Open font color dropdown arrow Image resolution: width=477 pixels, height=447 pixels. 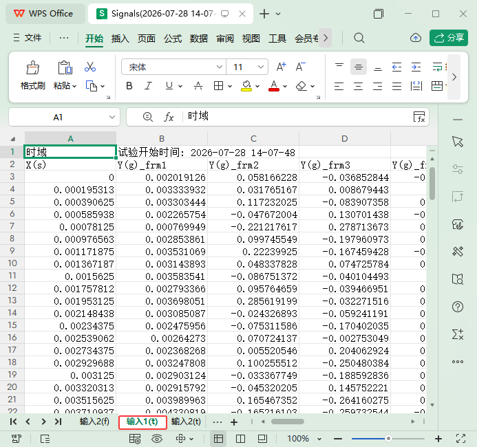(x=285, y=87)
